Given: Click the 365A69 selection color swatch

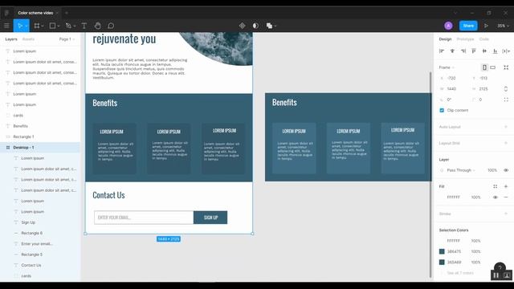Looking at the screenshot, I should [x=442, y=263].
